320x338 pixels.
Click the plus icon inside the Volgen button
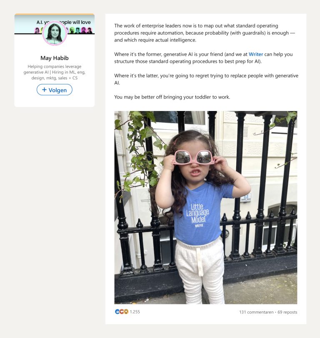[44, 90]
